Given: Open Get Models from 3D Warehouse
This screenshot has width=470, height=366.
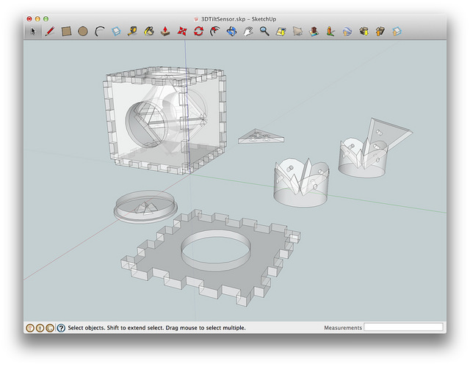Looking at the screenshot, I should coord(364,31).
